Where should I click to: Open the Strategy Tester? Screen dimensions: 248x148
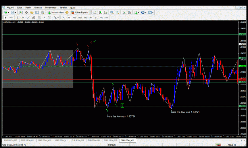tap(42, 12)
